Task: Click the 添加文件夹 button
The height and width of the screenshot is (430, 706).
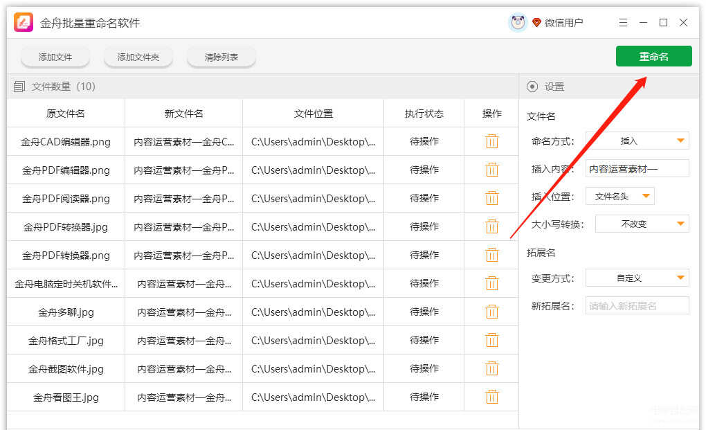Action: tap(138, 57)
